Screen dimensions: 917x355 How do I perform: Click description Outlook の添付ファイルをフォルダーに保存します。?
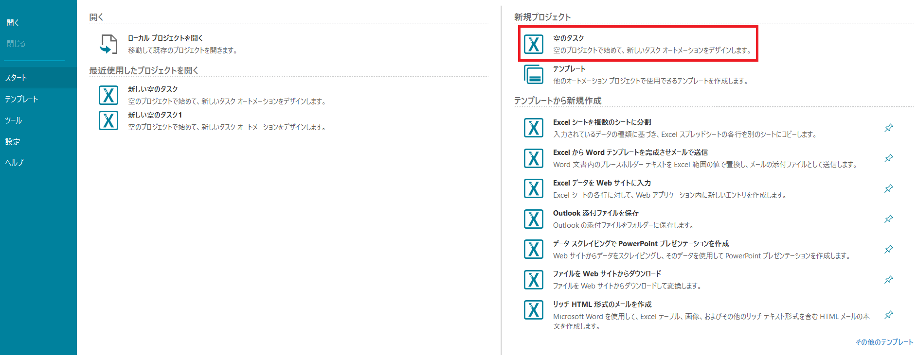[x=623, y=225]
